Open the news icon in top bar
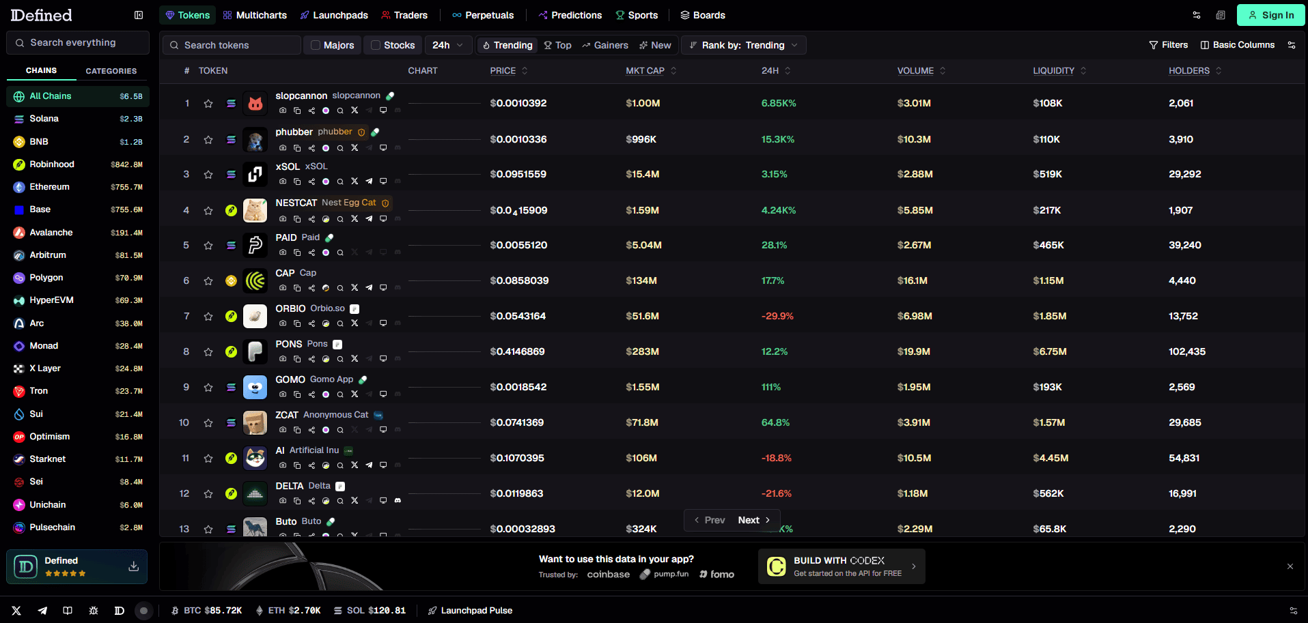This screenshot has width=1308, height=623. coord(1221,15)
